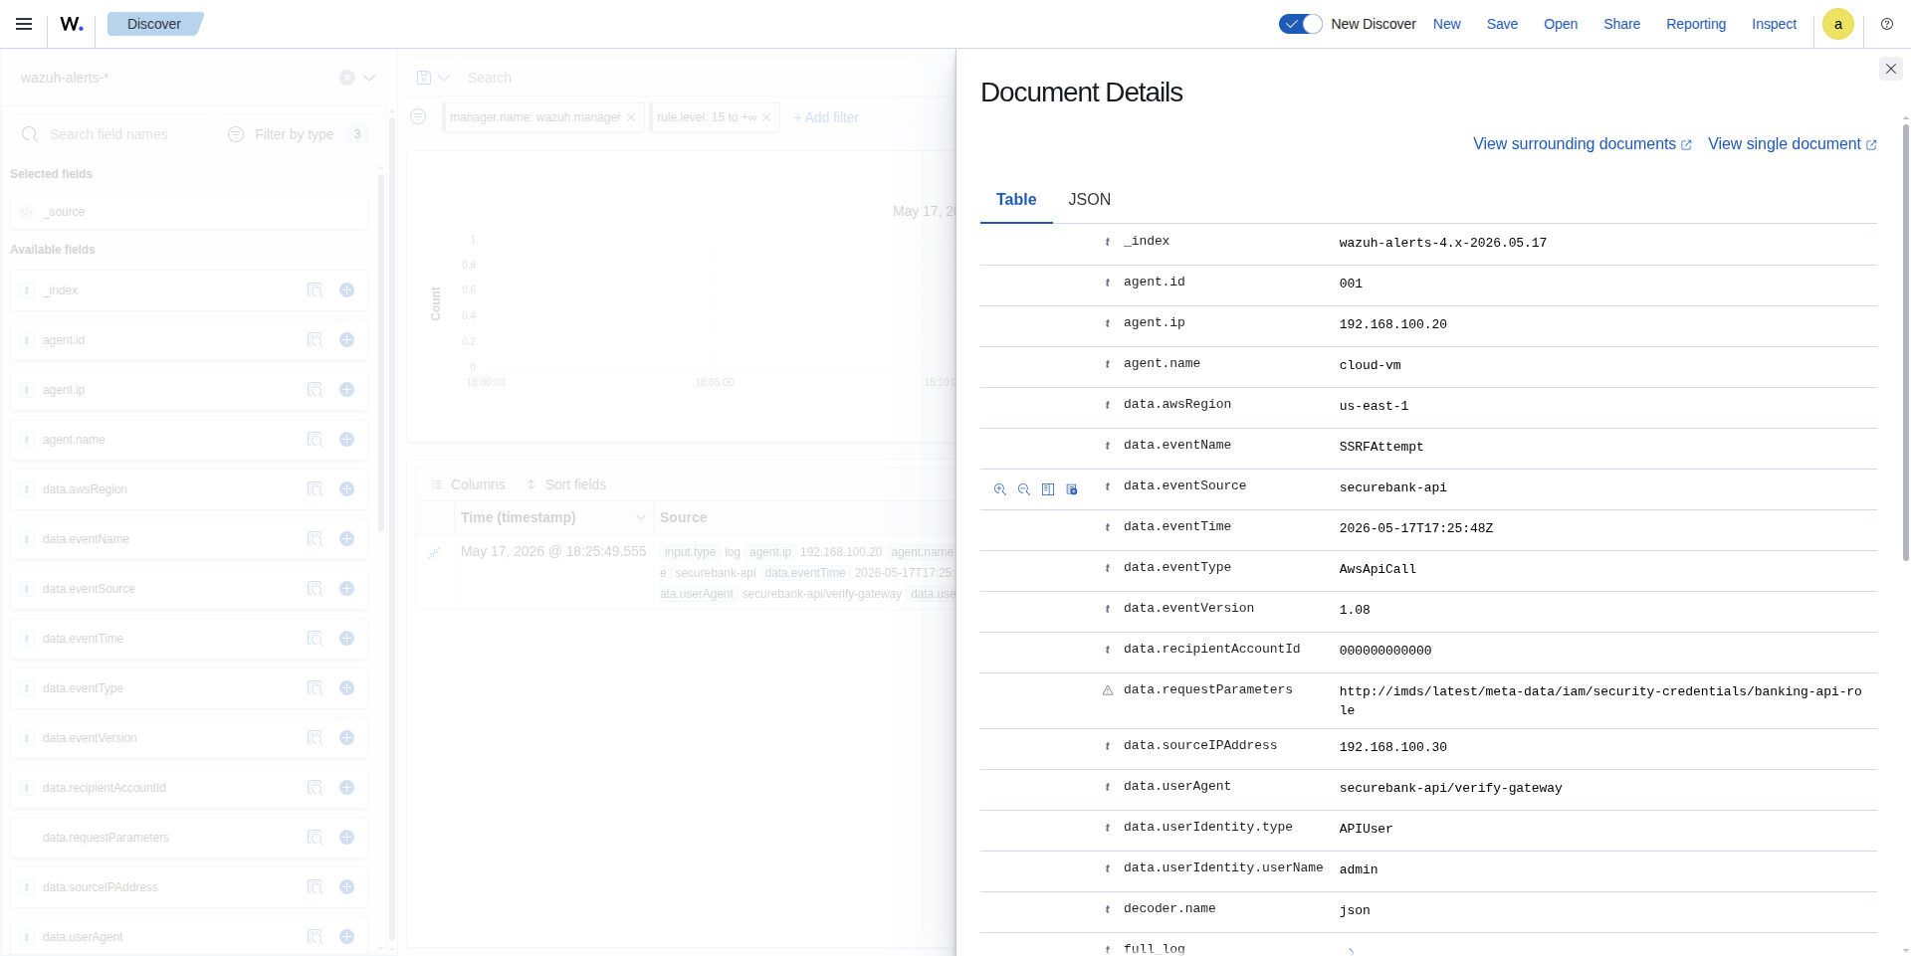This screenshot has height=956, width=1911.
Task: Switch to the JSON tab
Action: tap(1090, 200)
